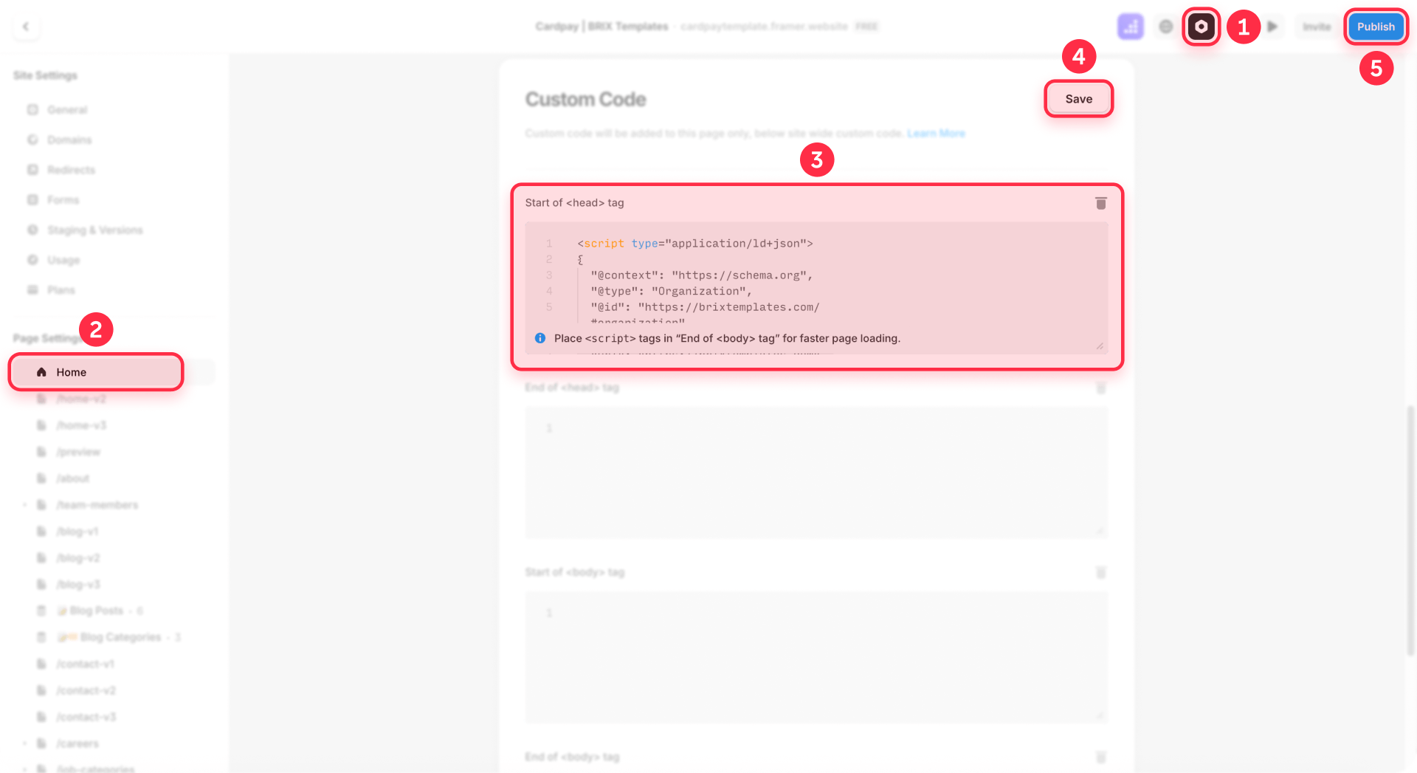The image size is (1417, 773).
Task: Save the custom code
Action: 1078,99
